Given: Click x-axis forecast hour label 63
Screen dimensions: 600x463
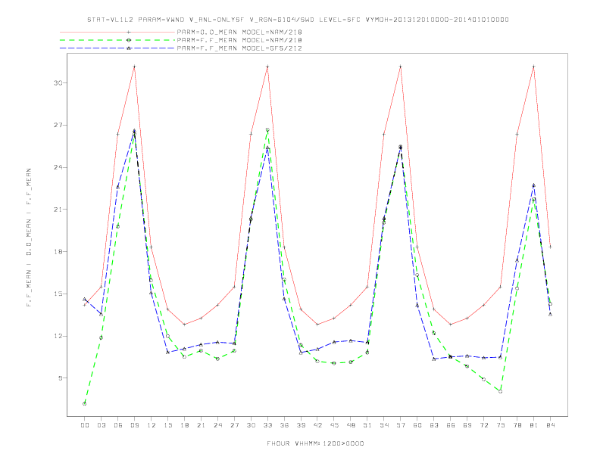Looking at the screenshot, I should click(434, 425).
